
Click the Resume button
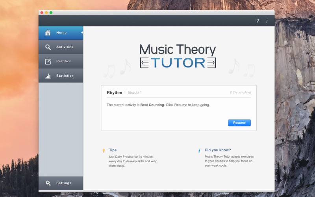click(x=239, y=123)
